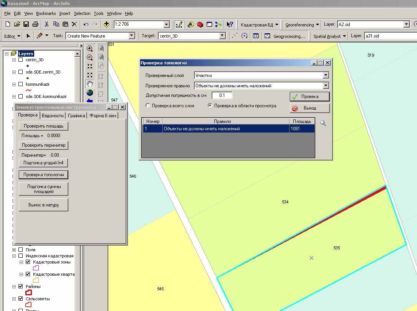
Task: Activate What's This help pointer
Action: point(230,25)
